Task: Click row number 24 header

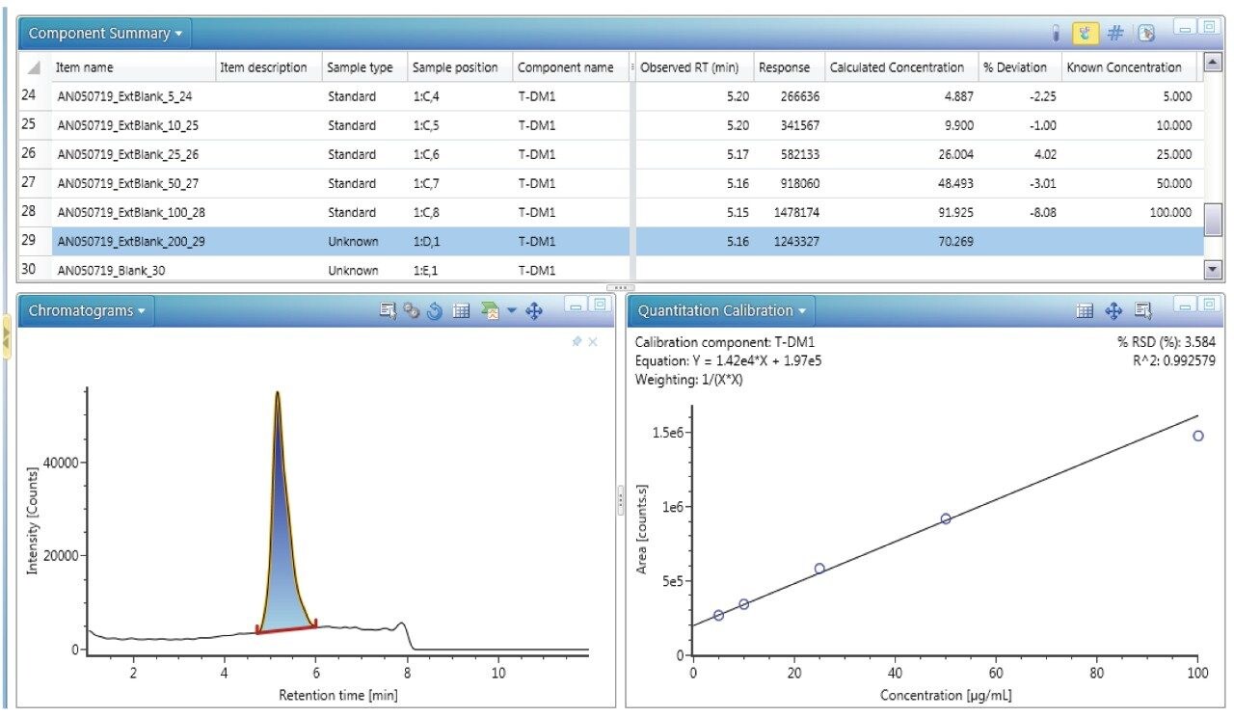Action: (x=35, y=96)
